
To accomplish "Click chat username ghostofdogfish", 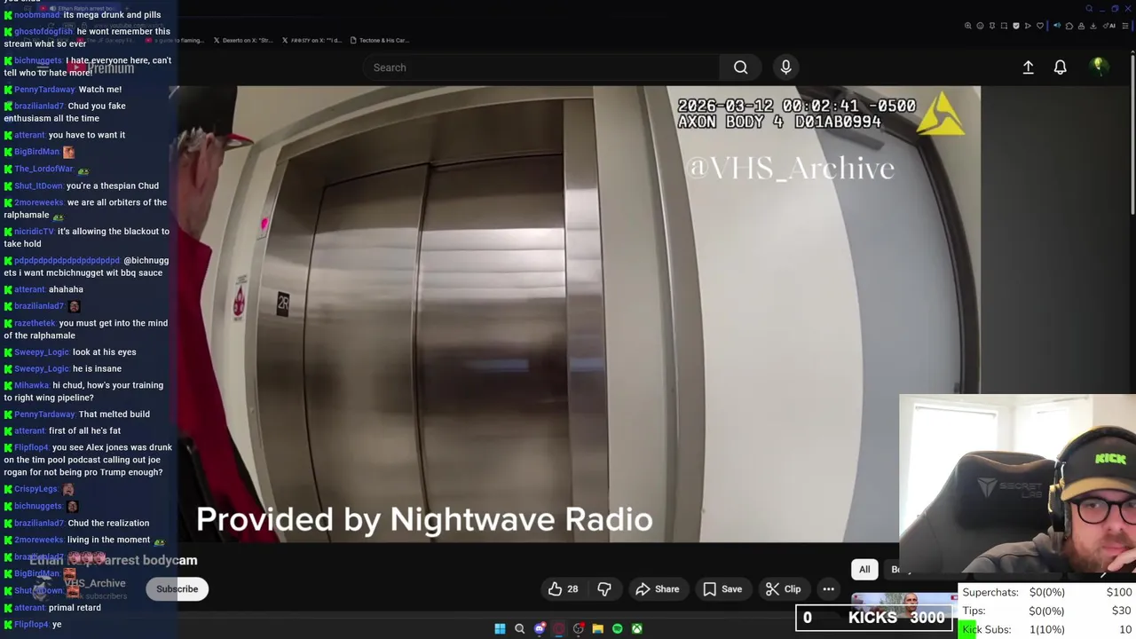I will [43, 32].
